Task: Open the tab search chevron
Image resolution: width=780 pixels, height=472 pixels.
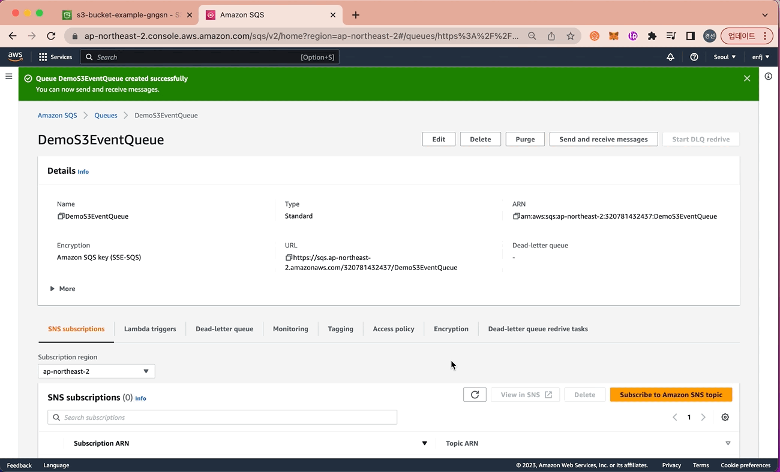Action: 765,15
